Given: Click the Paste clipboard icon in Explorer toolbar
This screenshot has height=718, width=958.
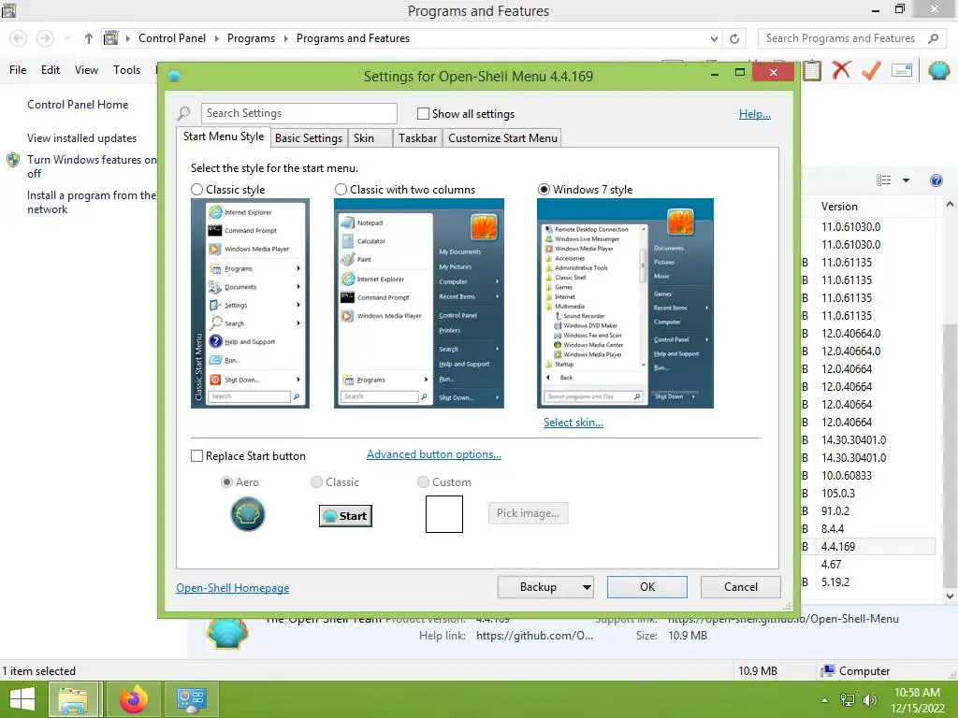Looking at the screenshot, I should [811, 70].
